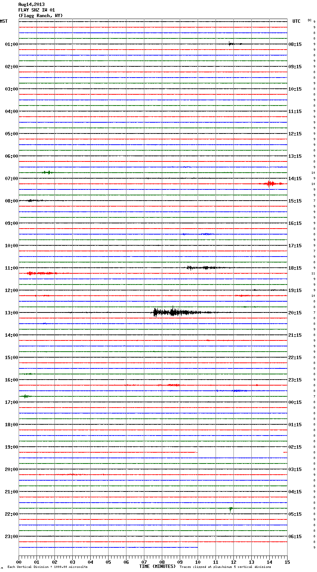
Task: Click minute 00 on the bottom axis
Action: click(x=19, y=562)
